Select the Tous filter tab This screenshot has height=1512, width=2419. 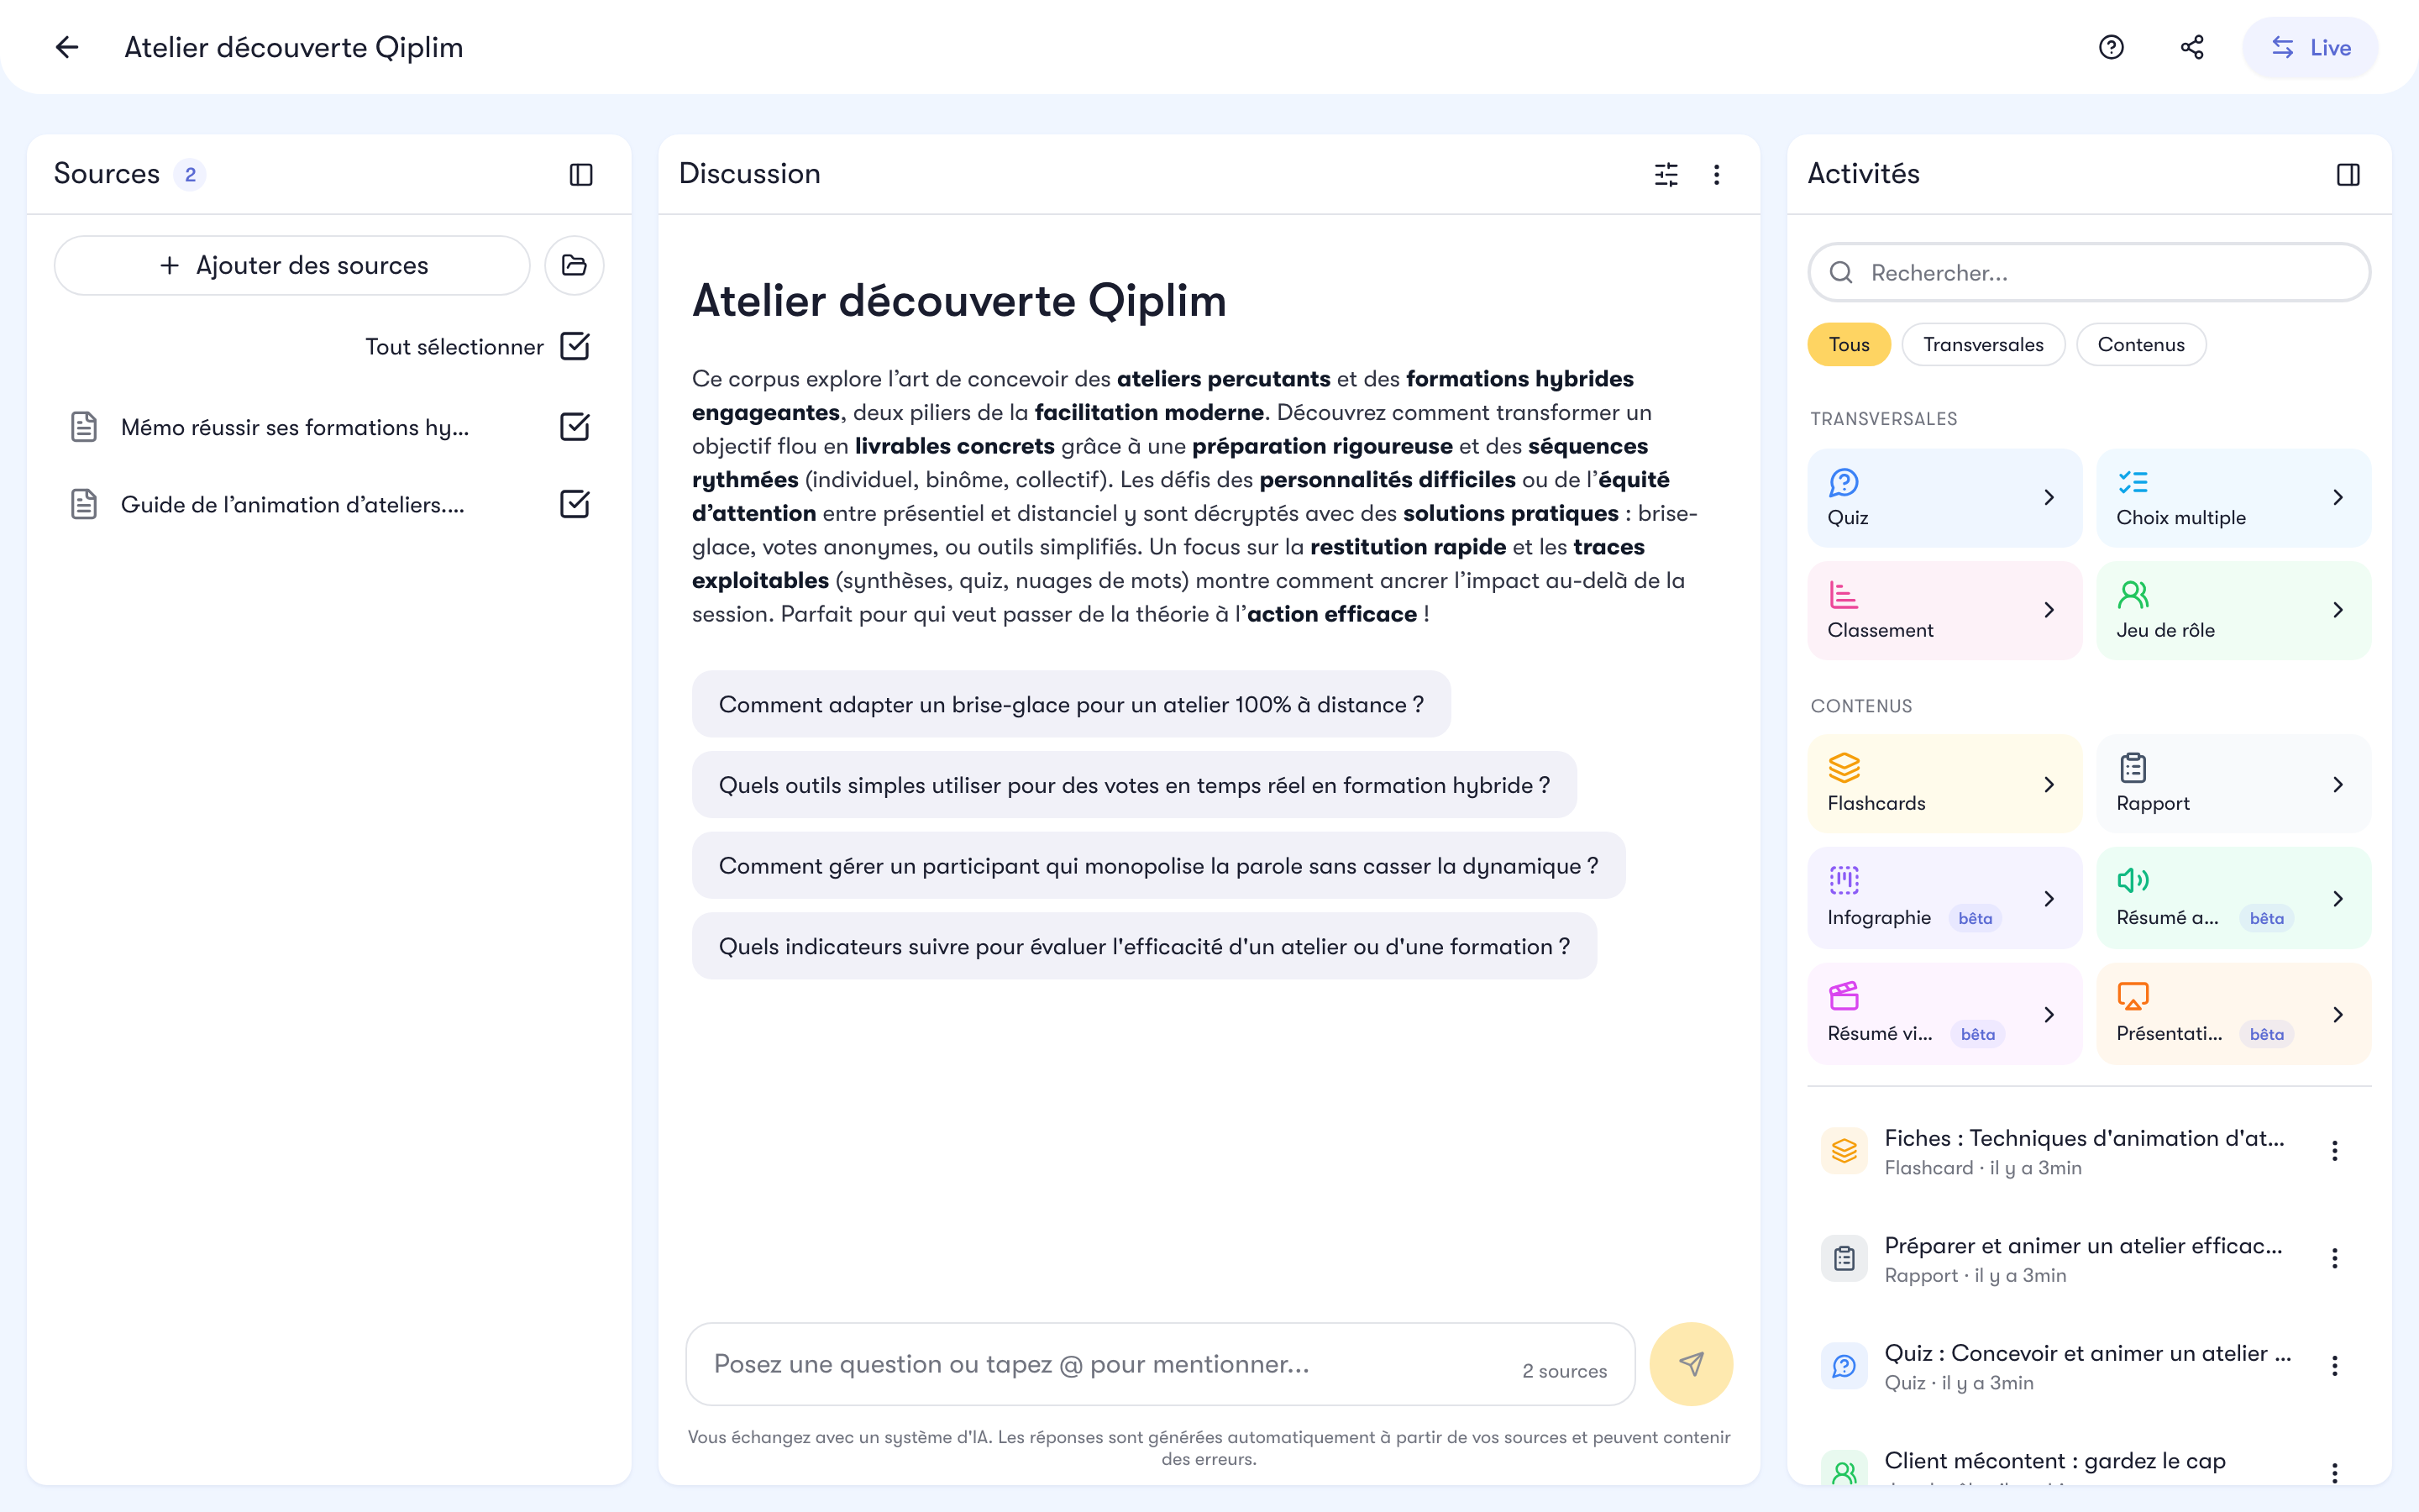pyautogui.click(x=1848, y=344)
